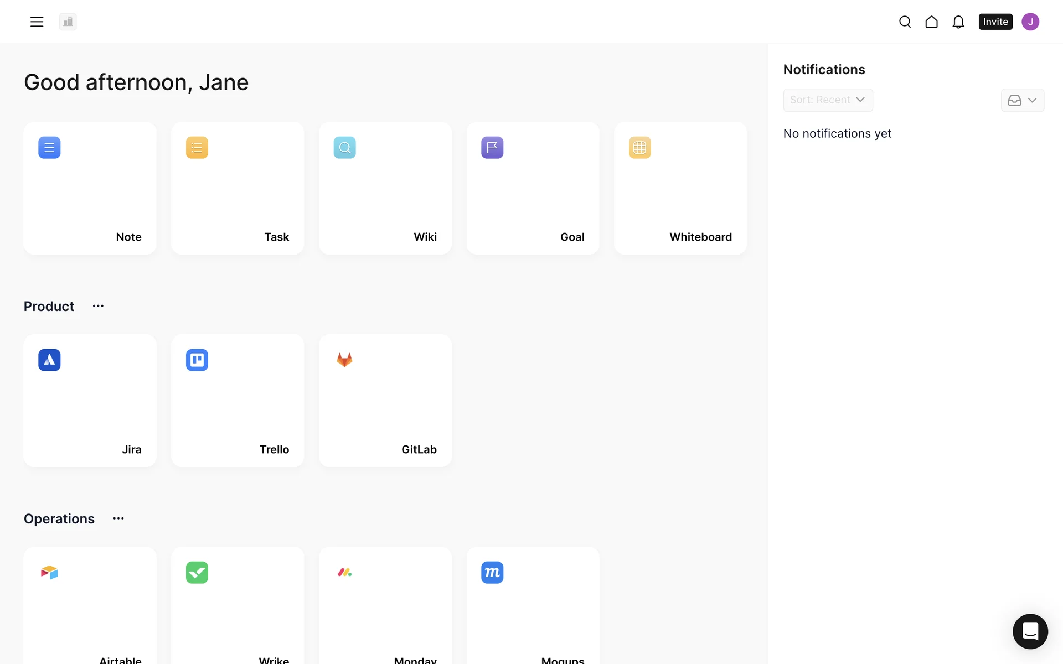Click the GitLab fox icon

click(x=344, y=360)
